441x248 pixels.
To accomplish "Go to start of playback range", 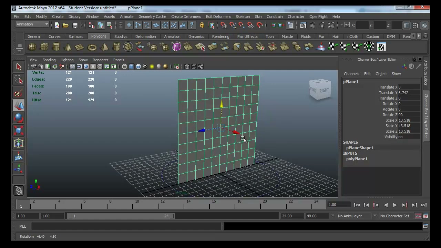I will tap(357, 205).
